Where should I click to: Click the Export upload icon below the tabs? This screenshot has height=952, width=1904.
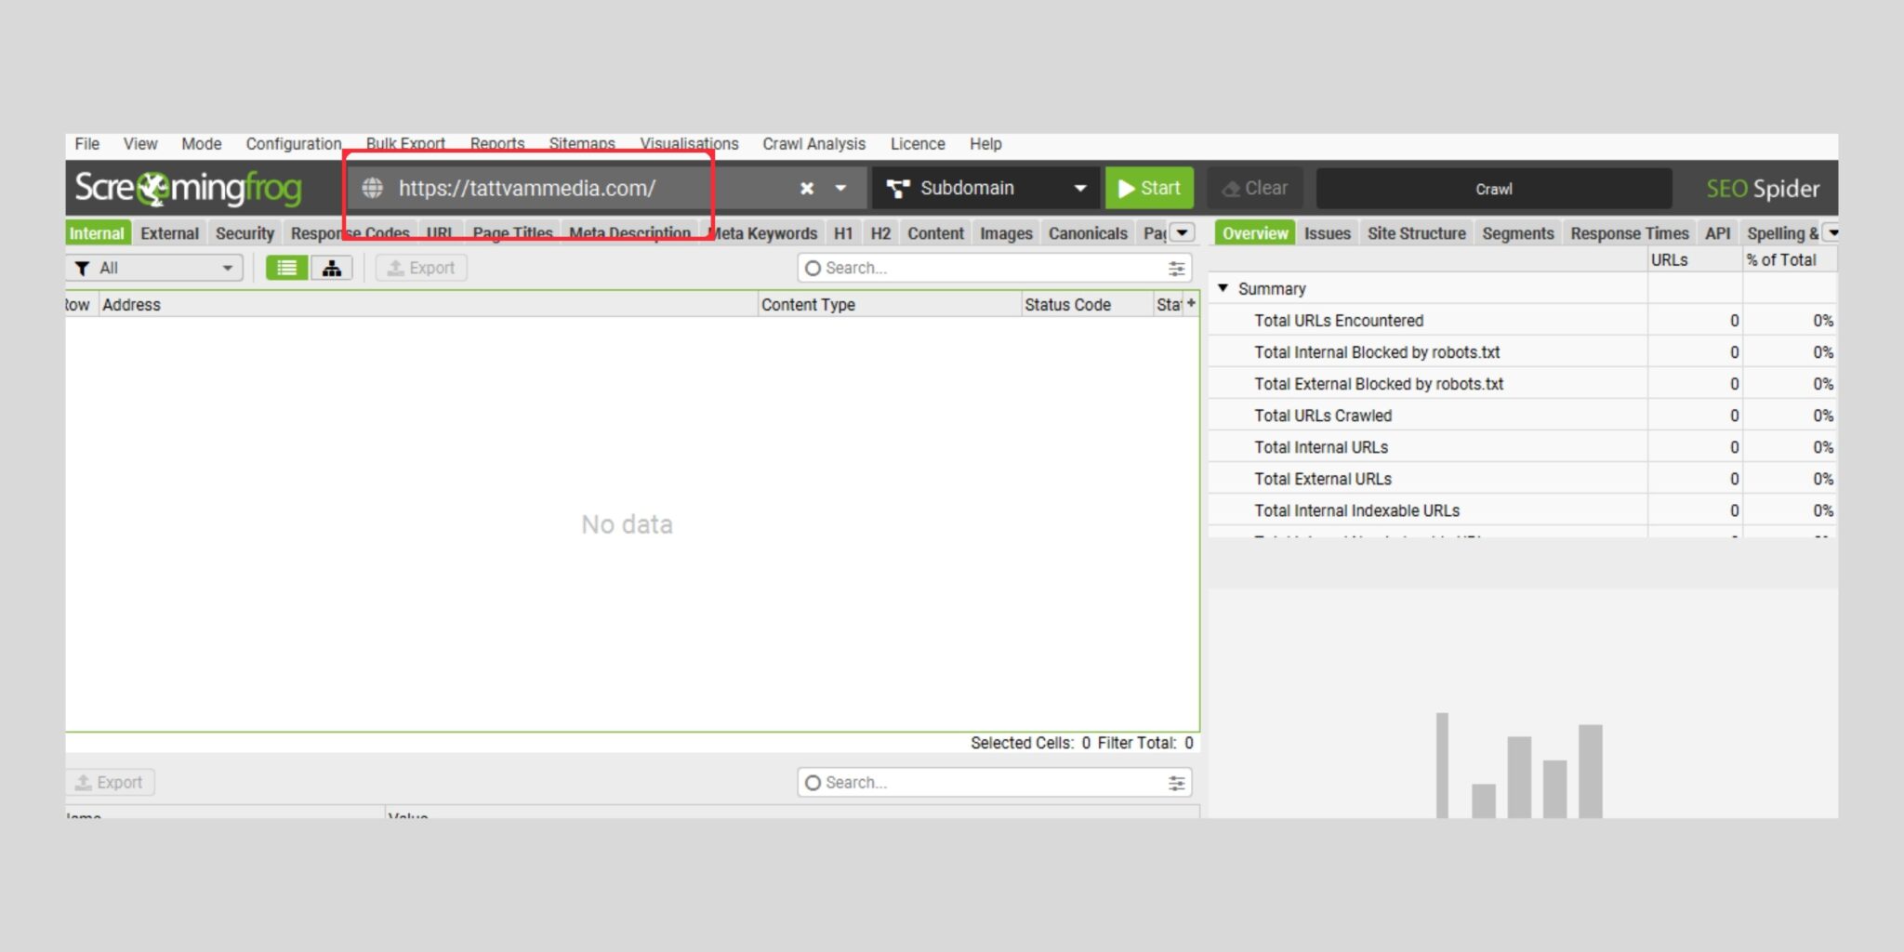coord(398,268)
